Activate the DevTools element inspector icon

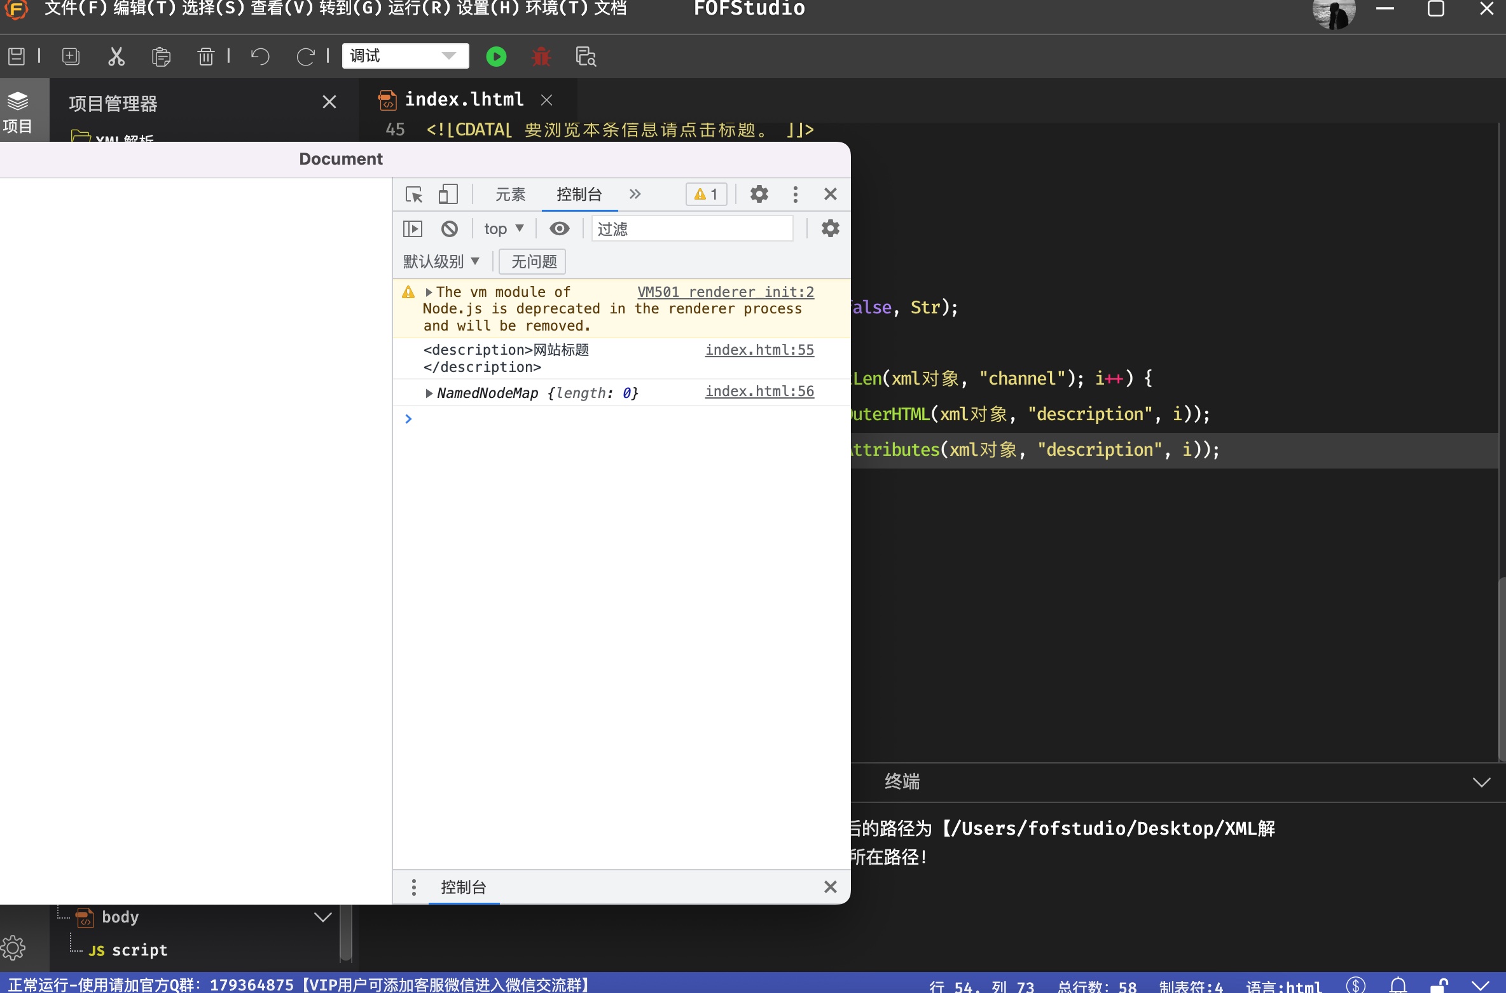pos(414,194)
